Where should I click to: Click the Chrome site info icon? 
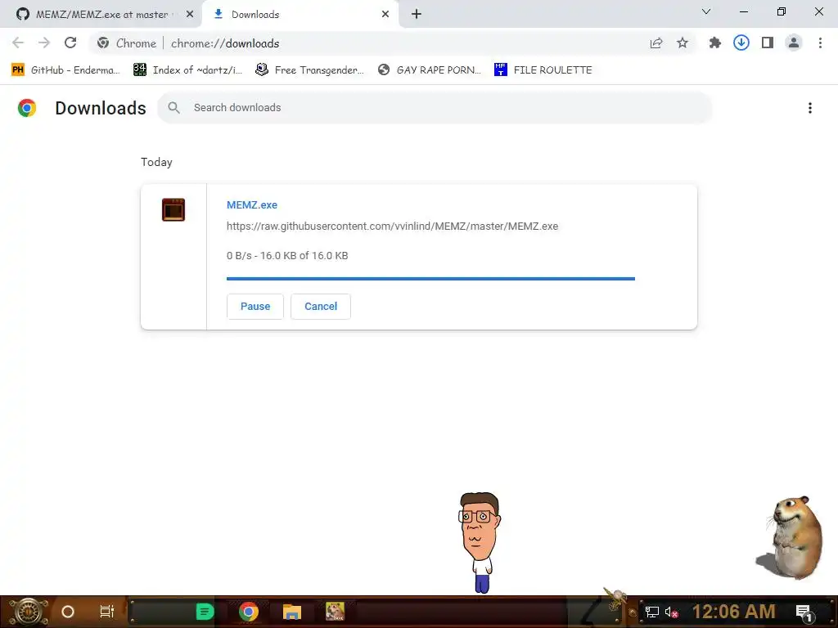click(x=103, y=43)
